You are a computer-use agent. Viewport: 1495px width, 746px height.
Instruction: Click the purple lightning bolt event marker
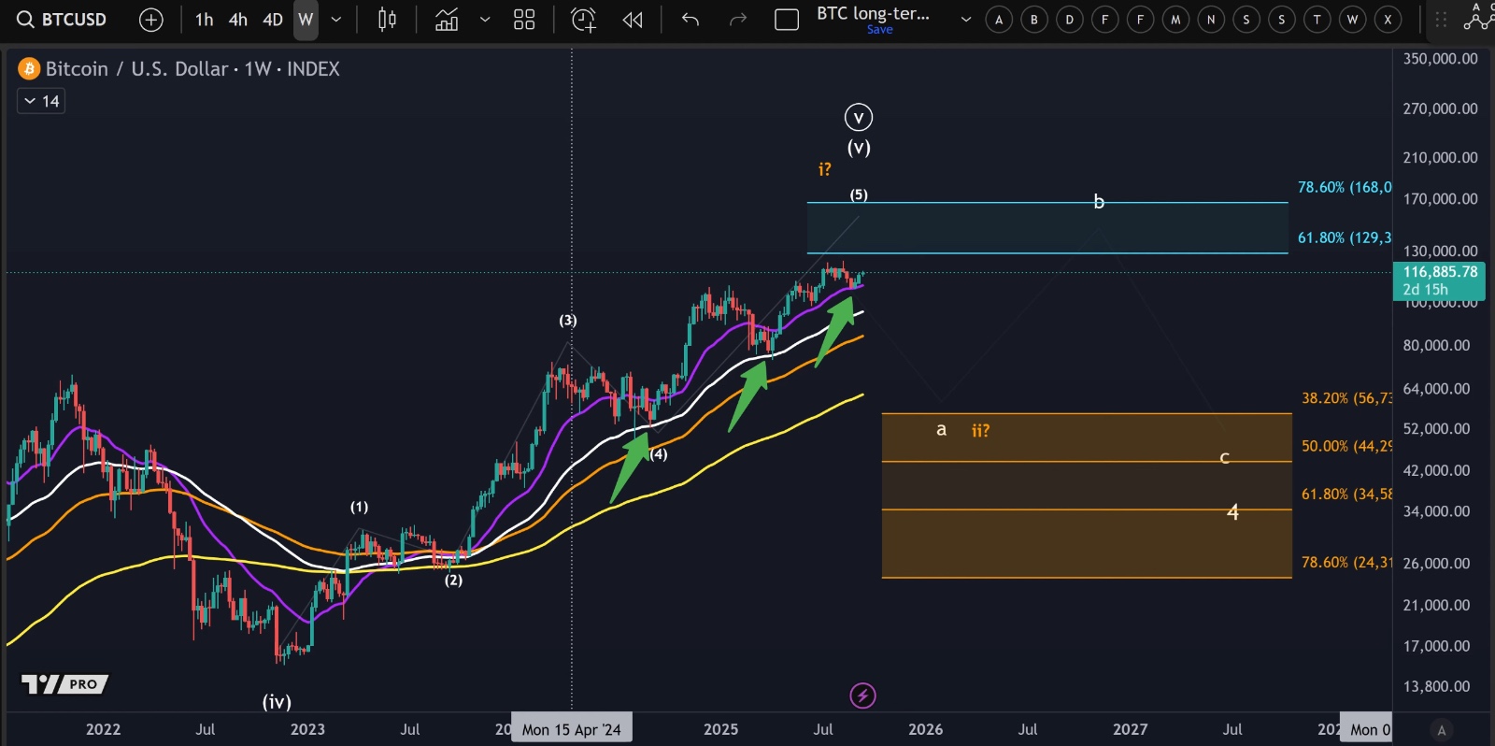click(862, 696)
